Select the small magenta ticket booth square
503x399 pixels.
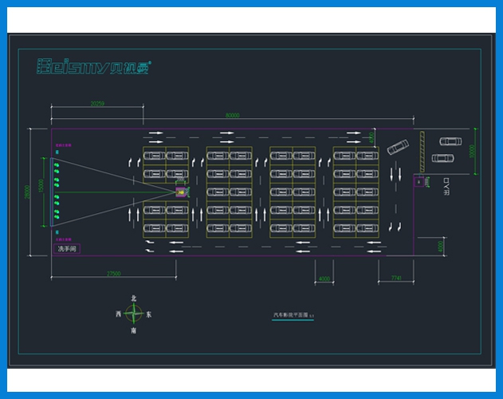click(419, 182)
